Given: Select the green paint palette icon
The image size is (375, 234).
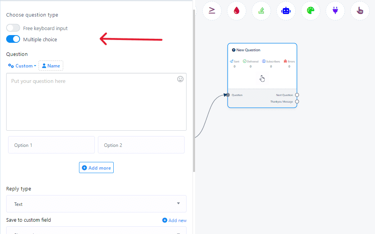Looking at the screenshot, I should tap(311, 11).
